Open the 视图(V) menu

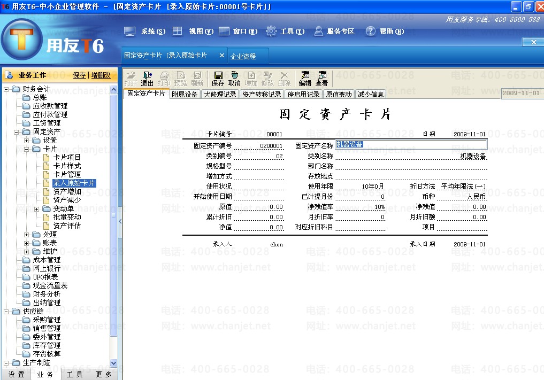pyautogui.click(x=193, y=32)
